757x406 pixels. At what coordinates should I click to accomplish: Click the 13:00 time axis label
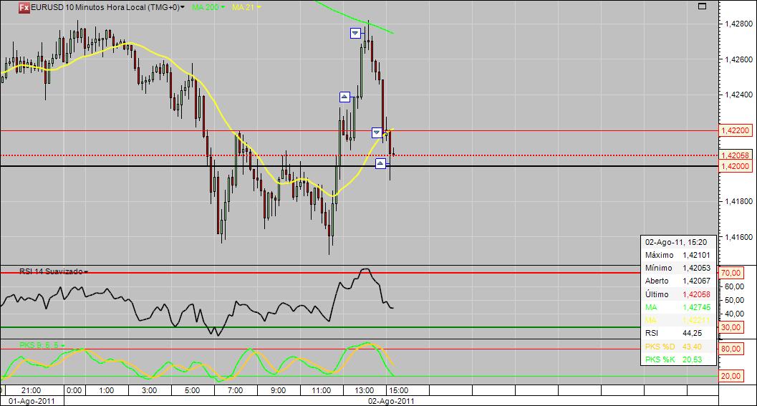click(364, 390)
